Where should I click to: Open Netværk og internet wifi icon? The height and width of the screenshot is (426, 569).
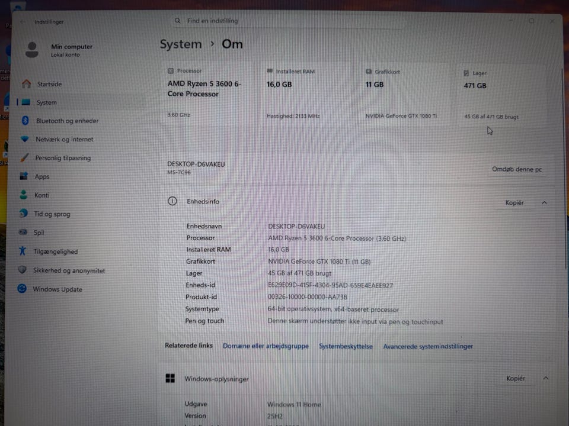24,138
